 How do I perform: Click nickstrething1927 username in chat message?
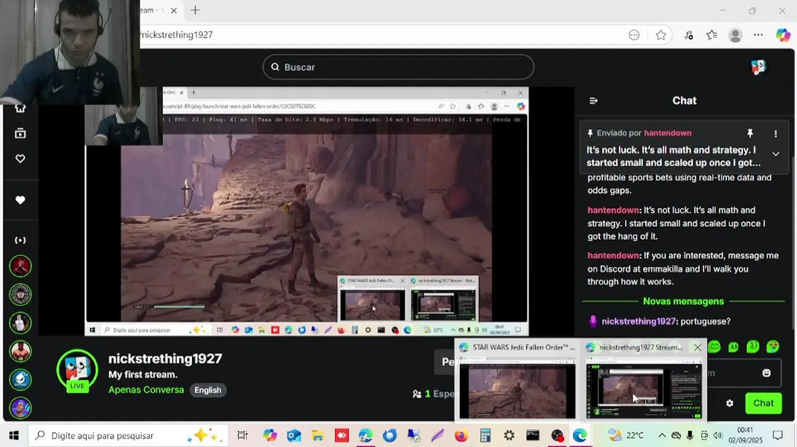pos(639,322)
